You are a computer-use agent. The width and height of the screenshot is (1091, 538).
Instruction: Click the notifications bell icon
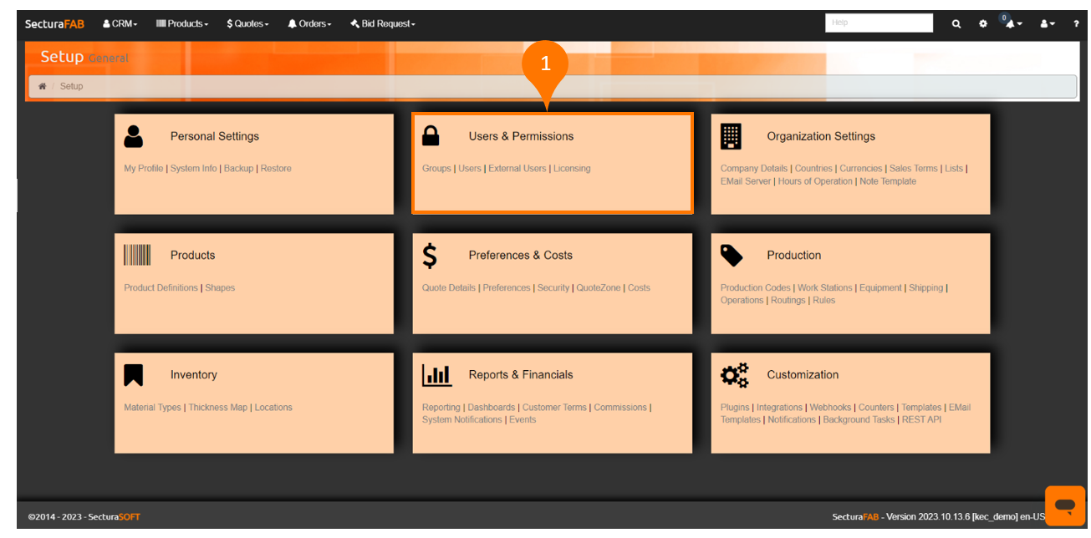(1012, 24)
